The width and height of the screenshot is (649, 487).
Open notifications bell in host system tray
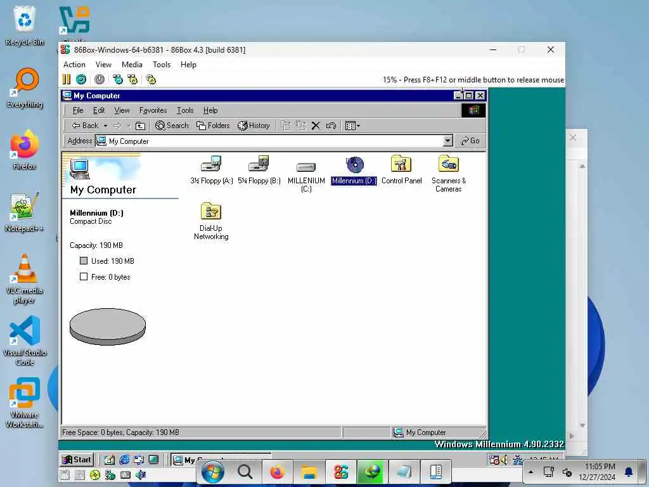[629, 472]
